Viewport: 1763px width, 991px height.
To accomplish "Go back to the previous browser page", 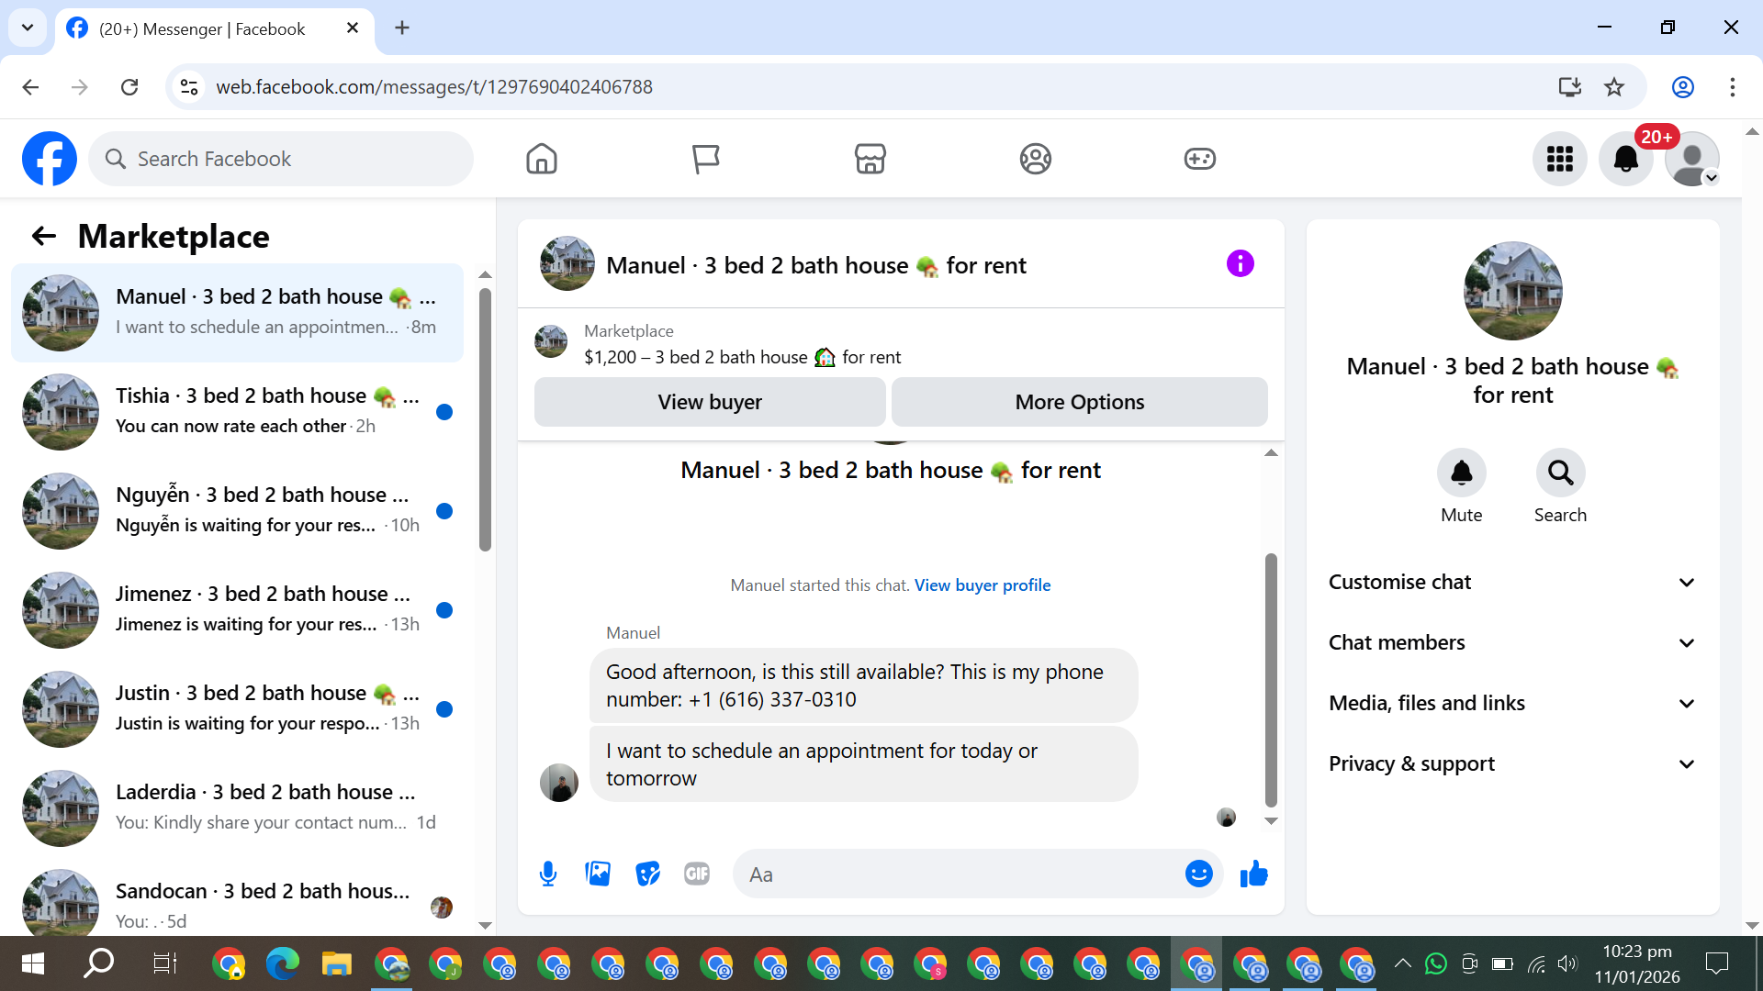I will tap(30, 87).
